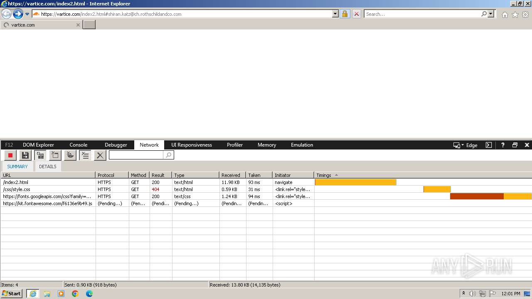Open the Tools gear menu
This screenshot has width=532, height=299.
[525, 15]
